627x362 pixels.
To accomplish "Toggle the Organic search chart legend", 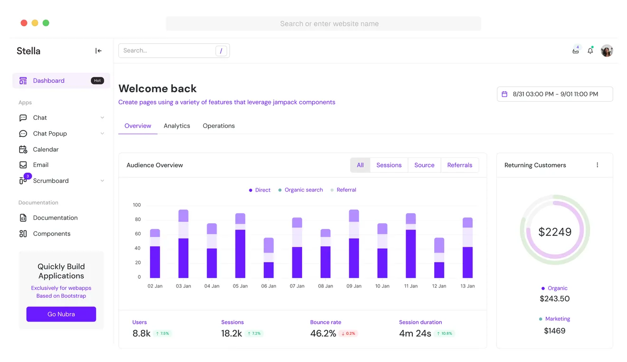I will [300, 189].
